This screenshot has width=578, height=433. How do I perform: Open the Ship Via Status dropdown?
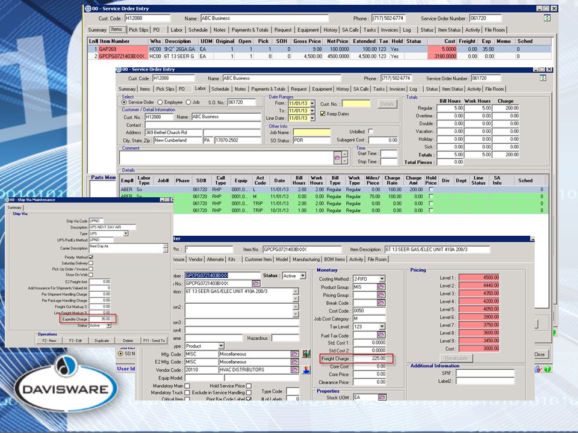(x=108, y=325)
